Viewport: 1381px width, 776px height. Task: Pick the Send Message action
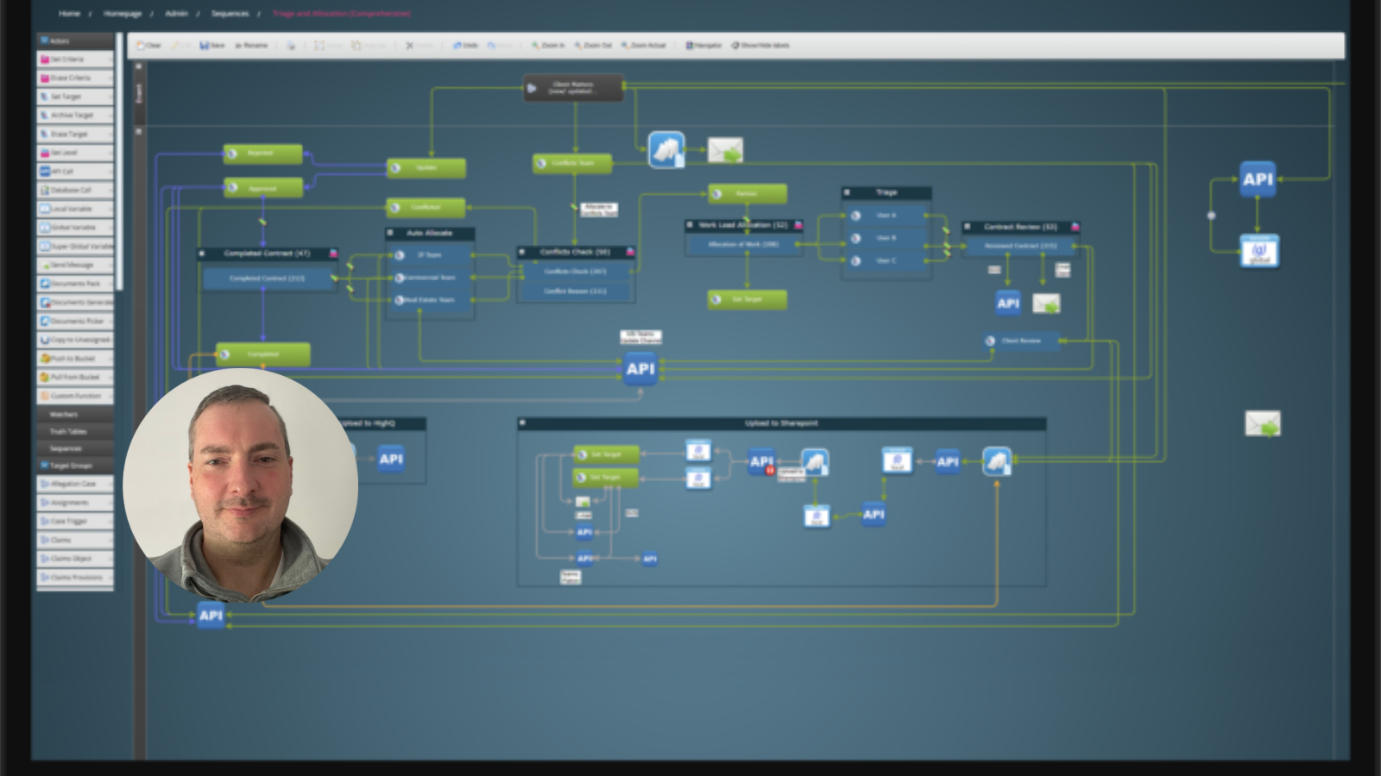tap(74, 266)
